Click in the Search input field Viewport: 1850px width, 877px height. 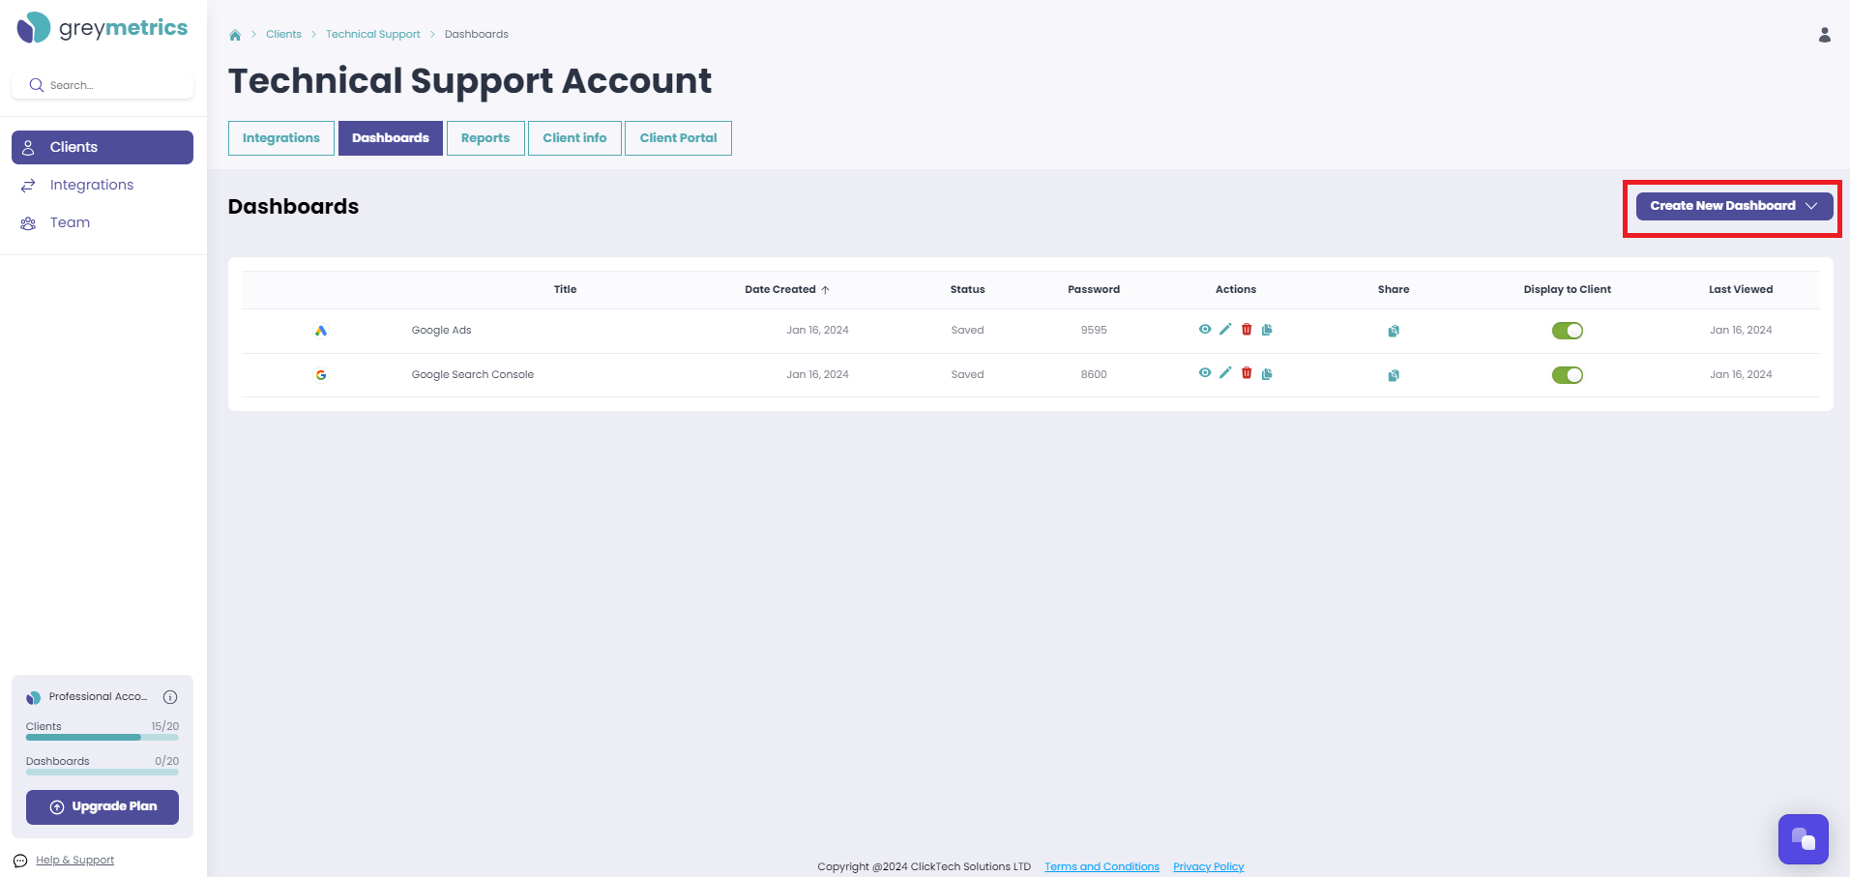click(x=103, y=85)
